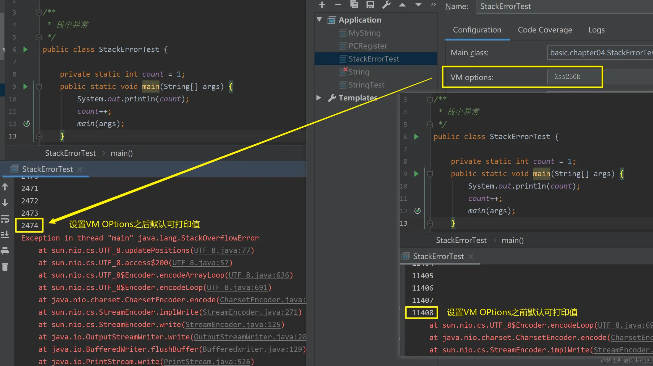Click the copy configuration icon
Image resolution: width=653 pixels, height=366 pixels.
(x=354, y=5)
